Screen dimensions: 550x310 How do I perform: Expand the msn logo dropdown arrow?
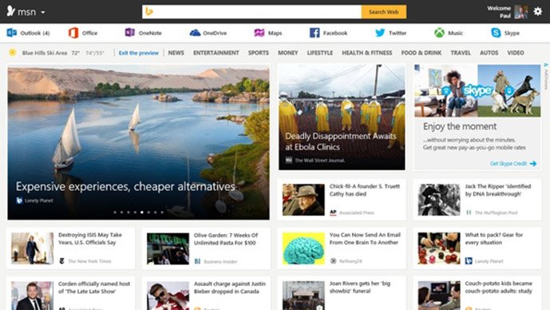tap(43, 12)
